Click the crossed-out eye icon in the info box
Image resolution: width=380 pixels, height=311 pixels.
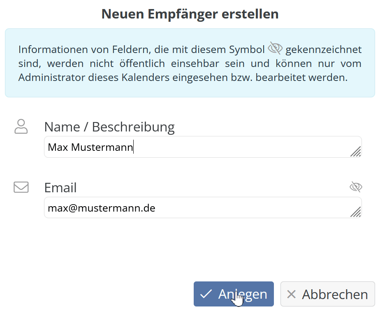click(275, 48)
